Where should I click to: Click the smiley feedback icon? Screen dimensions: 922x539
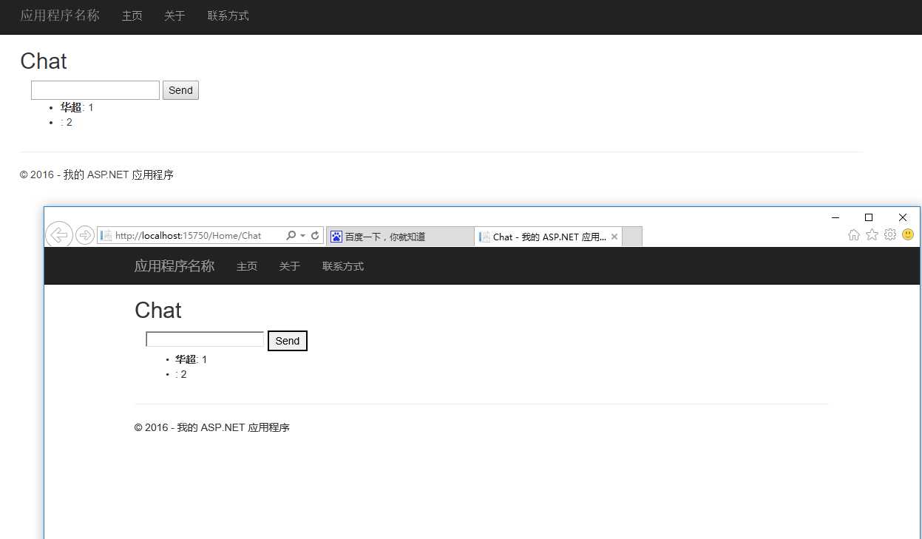click(908, 234)
